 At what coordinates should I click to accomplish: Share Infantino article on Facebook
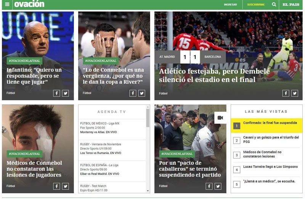click(x=56, y=93)
